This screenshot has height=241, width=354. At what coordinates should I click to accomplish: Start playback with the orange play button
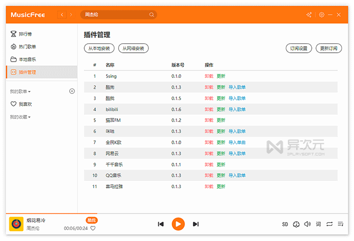pyautogui.click(x=178, y=224)
